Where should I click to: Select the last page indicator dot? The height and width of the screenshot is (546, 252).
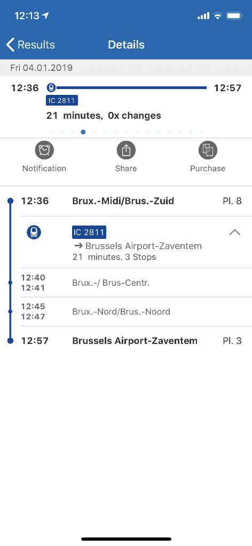coord(201,132)
